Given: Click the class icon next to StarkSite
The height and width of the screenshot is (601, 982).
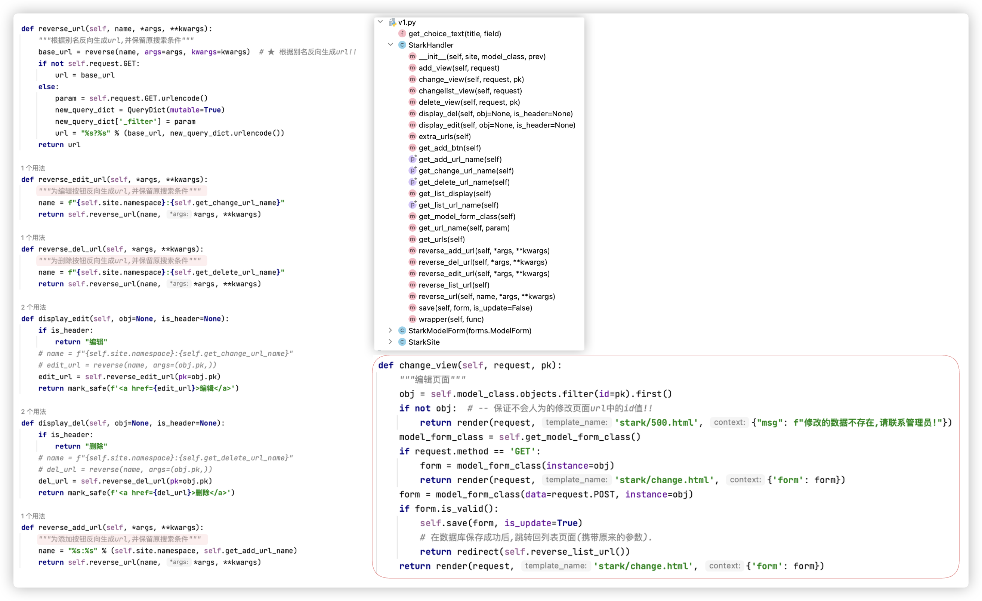Looking at the screenshot, I should click(402, 342).
